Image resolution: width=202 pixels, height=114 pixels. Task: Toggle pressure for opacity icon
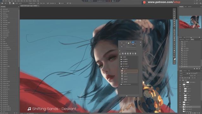click(38, 3)
